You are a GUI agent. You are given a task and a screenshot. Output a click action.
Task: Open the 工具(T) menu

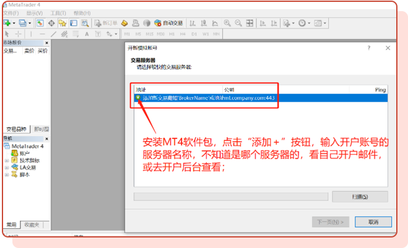coord(58,13)
